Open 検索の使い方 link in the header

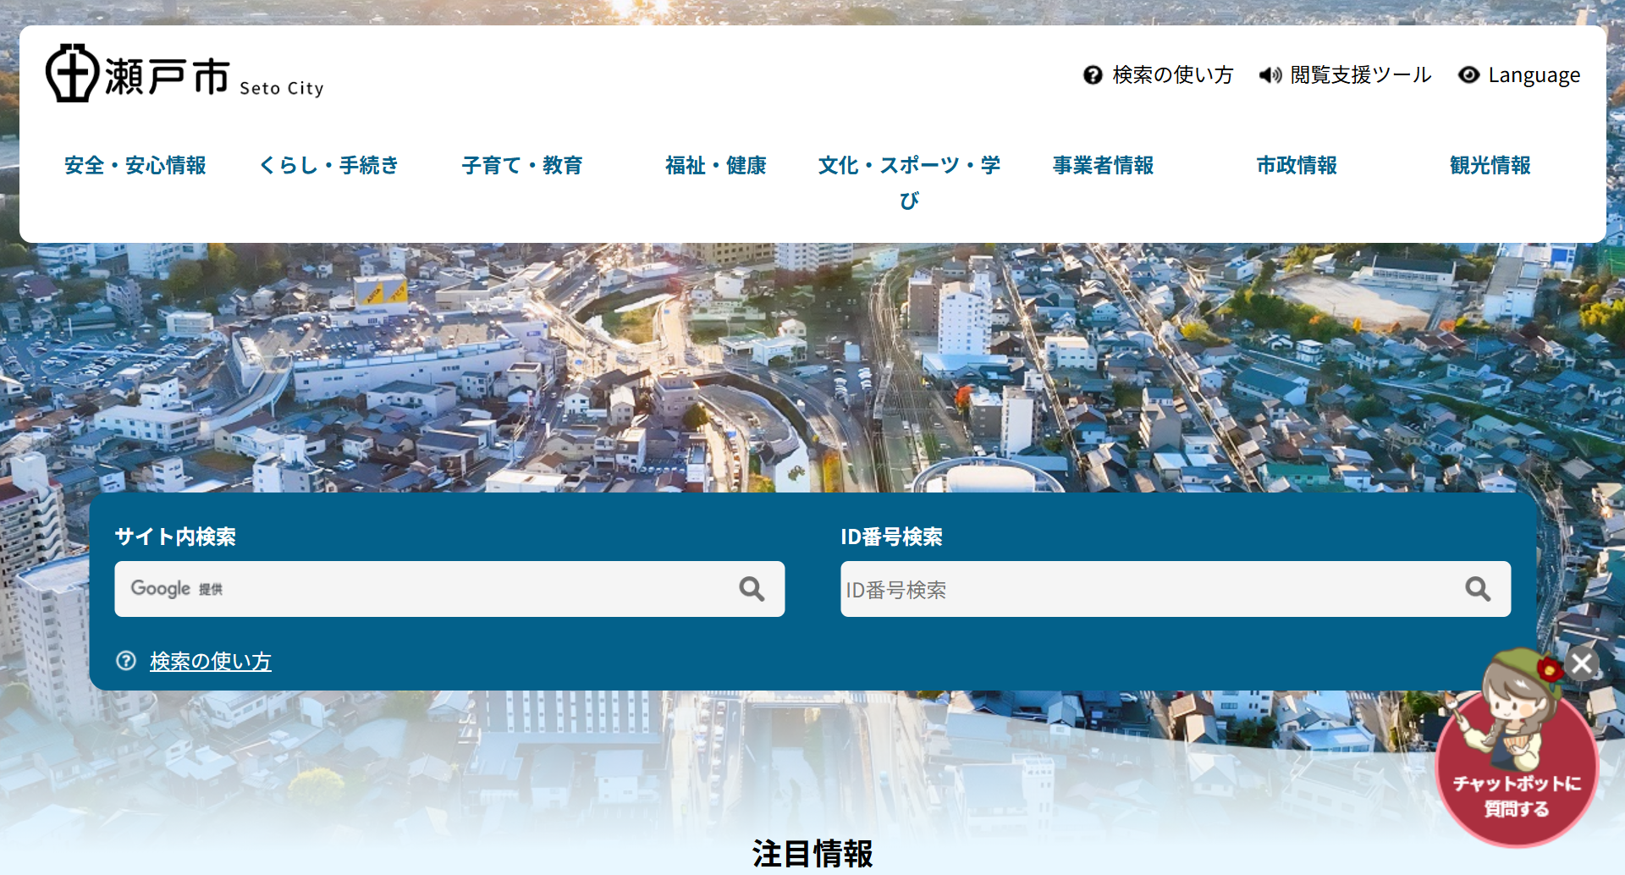click(1172, 75)
